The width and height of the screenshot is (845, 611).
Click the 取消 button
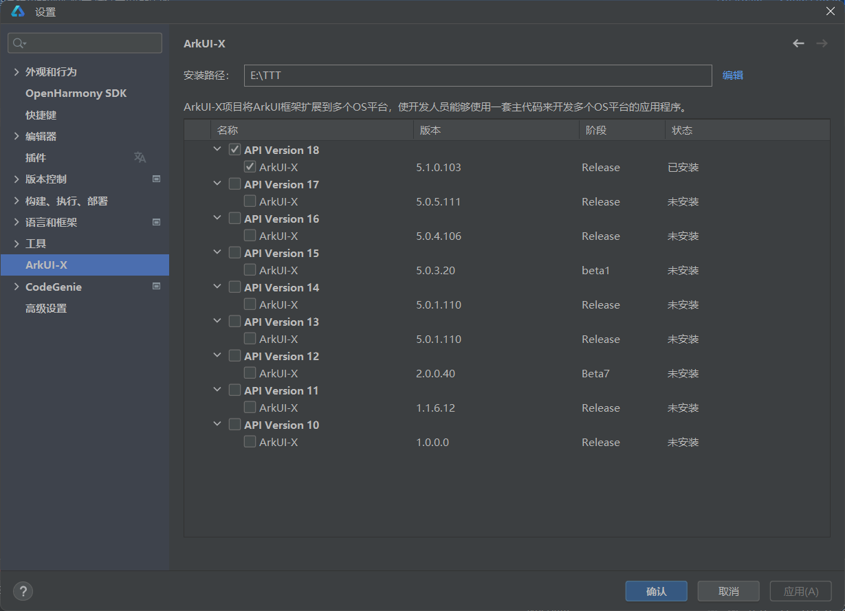(x=729, y=591)
